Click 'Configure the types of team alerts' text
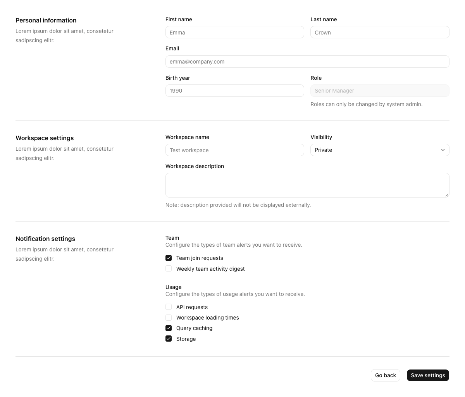Screen dimensions: 465x397 (x=234, y=245)
